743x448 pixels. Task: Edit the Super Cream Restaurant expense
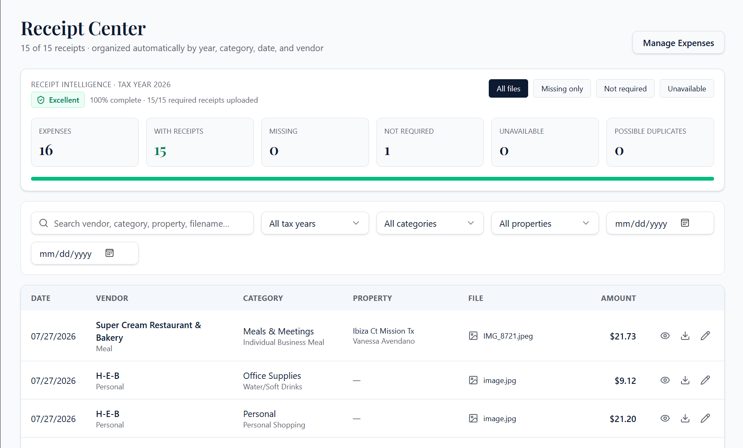click(x=705, y=336)
